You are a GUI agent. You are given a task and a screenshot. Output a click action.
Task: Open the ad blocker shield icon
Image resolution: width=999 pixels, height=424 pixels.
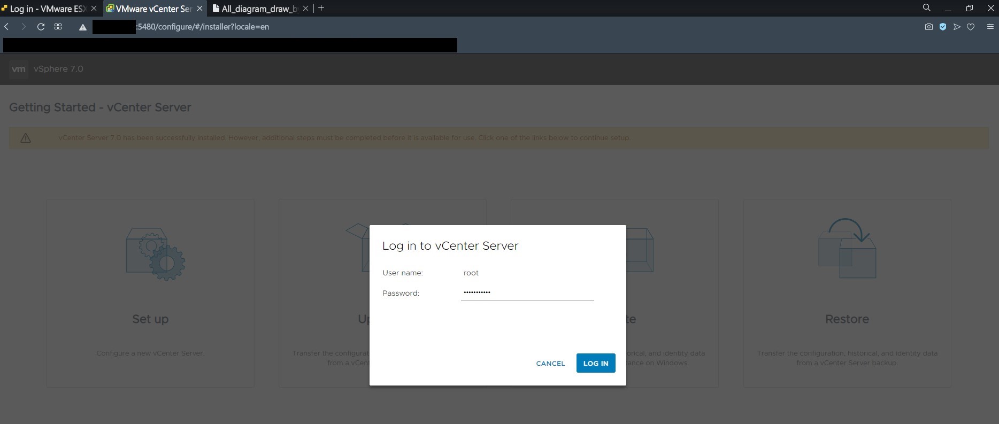click(943, 27)
